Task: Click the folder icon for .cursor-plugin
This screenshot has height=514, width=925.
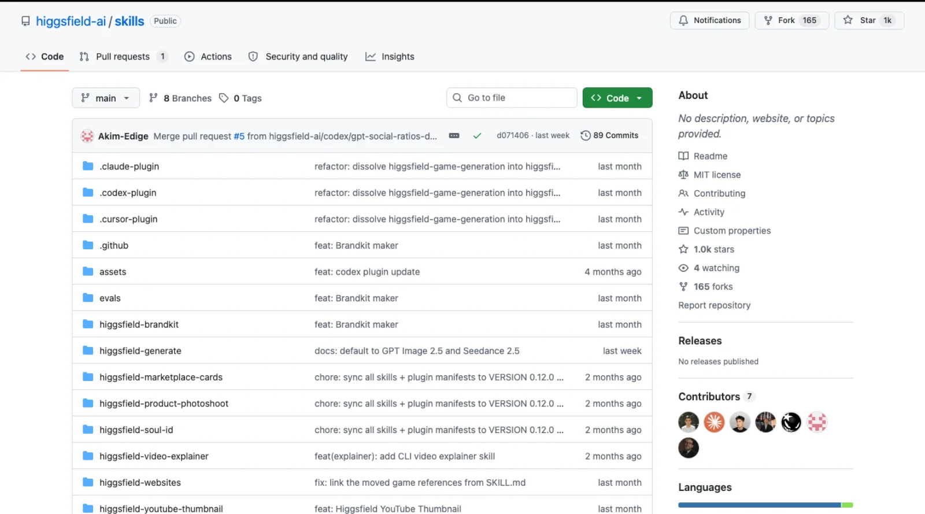Action: 88,219
